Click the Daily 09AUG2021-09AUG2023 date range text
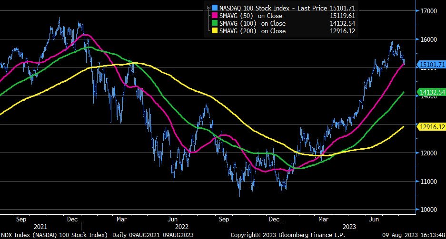Viewport: 446px width, 239px height. pyautogui.click(x=153, y=235)
